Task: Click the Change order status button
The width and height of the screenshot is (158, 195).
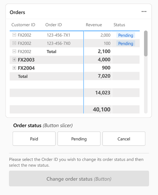Action: [79, 179]
